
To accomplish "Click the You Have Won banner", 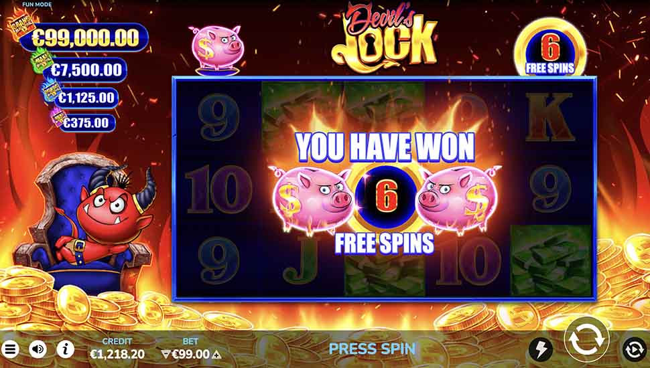I will (385, 147).
